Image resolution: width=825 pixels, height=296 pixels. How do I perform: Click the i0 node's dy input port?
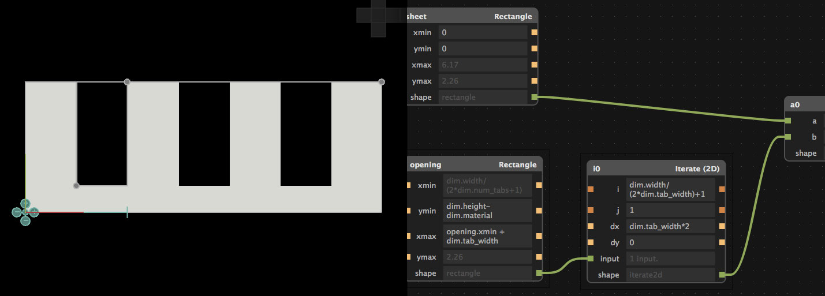tap(591, 242)
